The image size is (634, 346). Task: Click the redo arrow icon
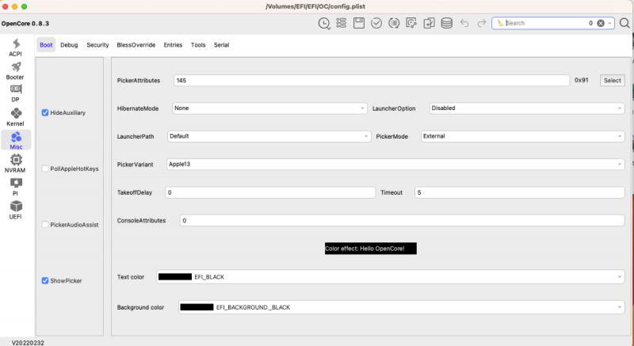click(x=481, y=23)
